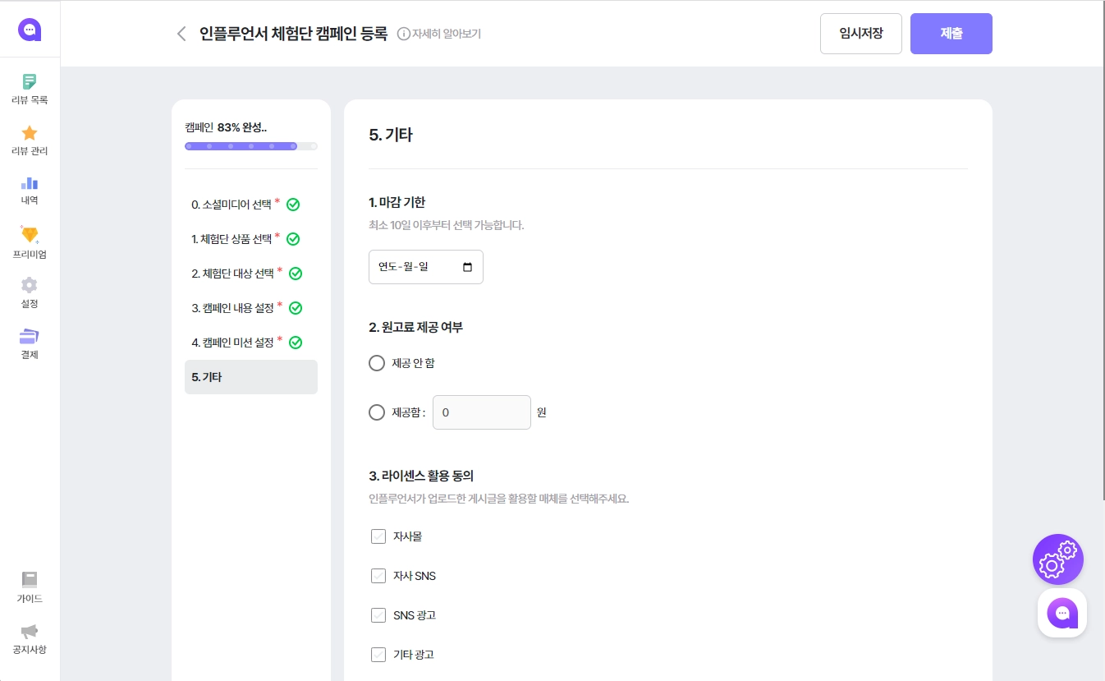Check the 기타 광고 checkbox
The image size is (1105, 681).
pyautogui.click(x=378, y=655)
